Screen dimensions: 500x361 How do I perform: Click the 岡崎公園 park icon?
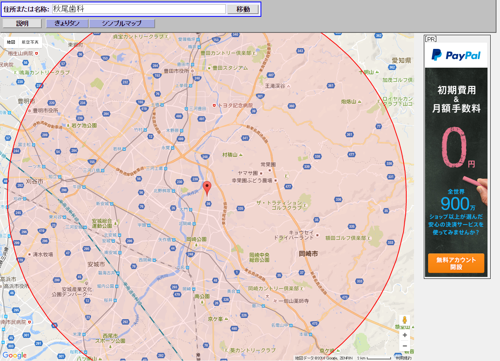[196, 245]
